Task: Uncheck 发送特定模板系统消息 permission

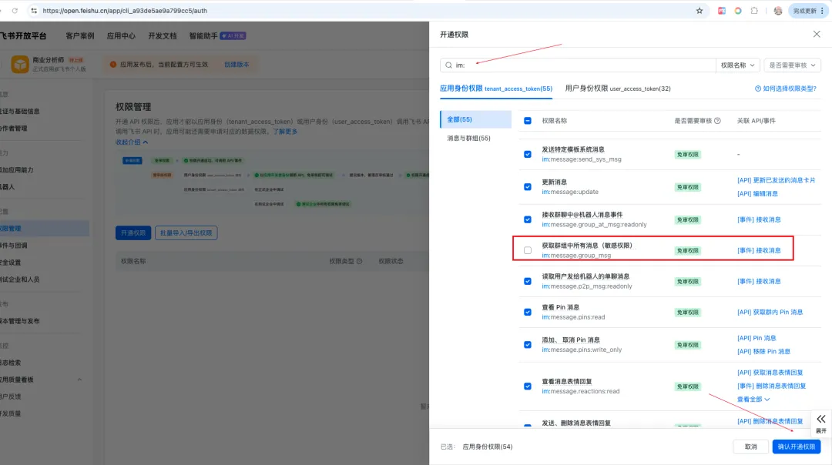Action: (528, 154)
